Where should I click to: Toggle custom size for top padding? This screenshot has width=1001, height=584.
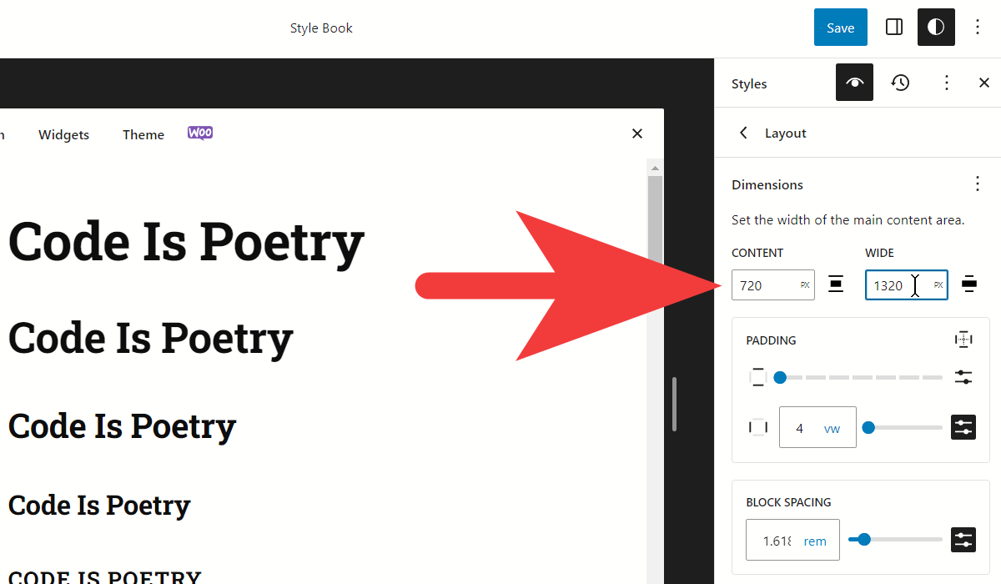(963, 377)
